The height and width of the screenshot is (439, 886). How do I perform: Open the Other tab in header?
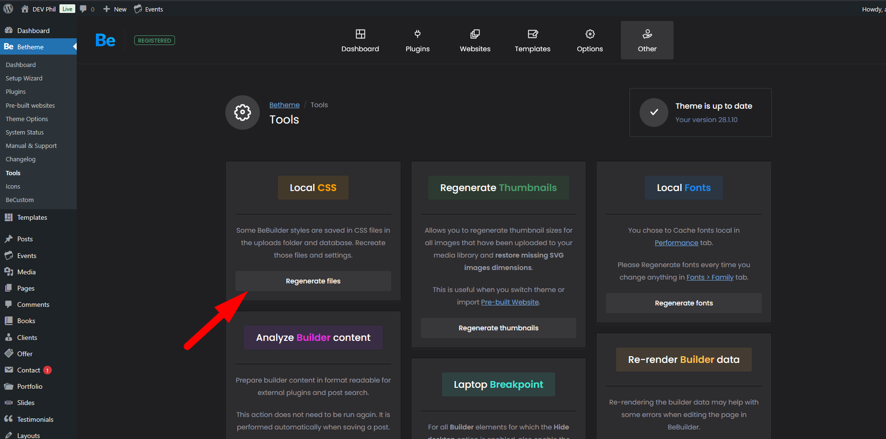click(x=647, y=40)
